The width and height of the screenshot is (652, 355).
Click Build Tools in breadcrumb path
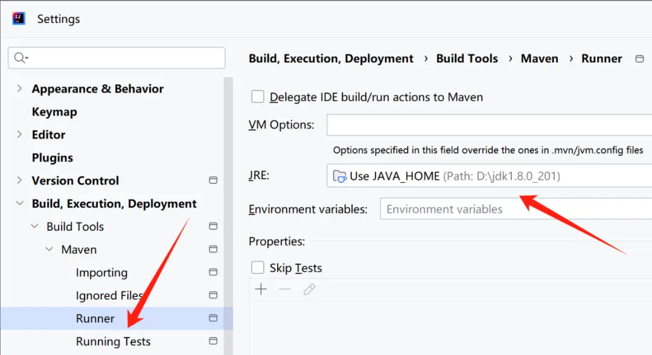tap(467, 59)
